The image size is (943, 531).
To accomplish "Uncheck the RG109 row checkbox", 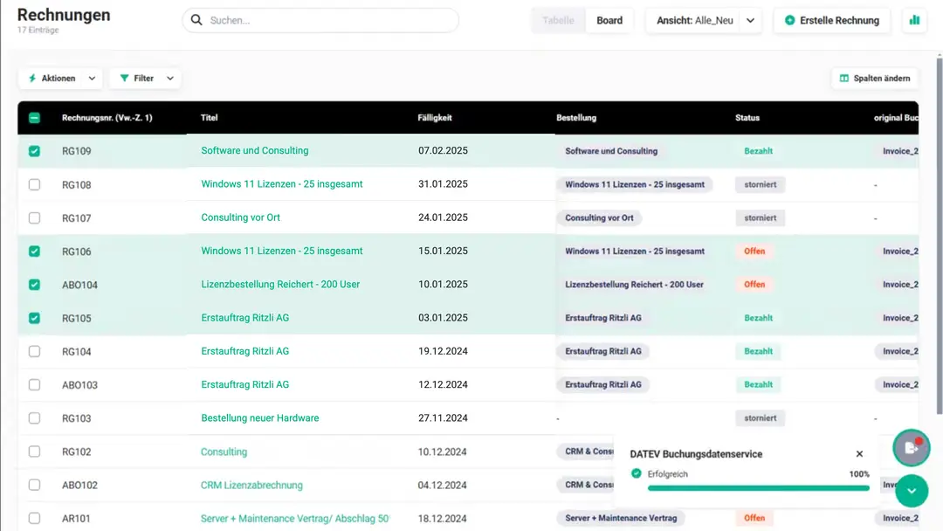I will coord(34,151).
